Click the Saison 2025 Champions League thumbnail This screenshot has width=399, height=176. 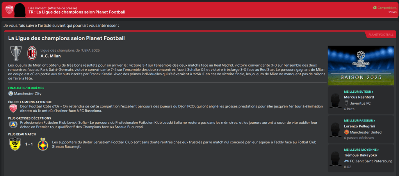coord(362,66)
